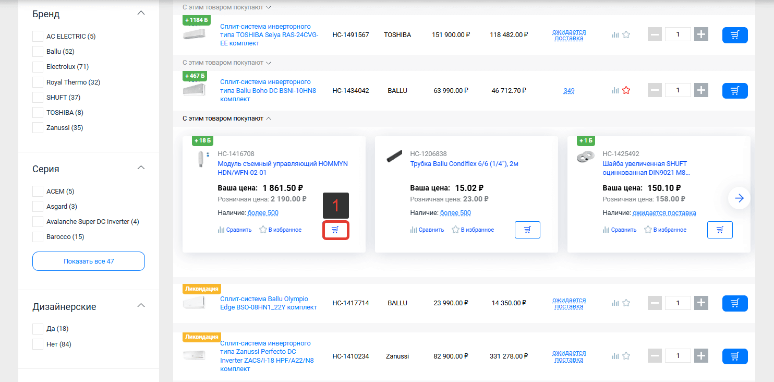Viewport: 774px width, 382px height.
Task: Compare icon in Zanussi Perfecto row
Action: 615,356
